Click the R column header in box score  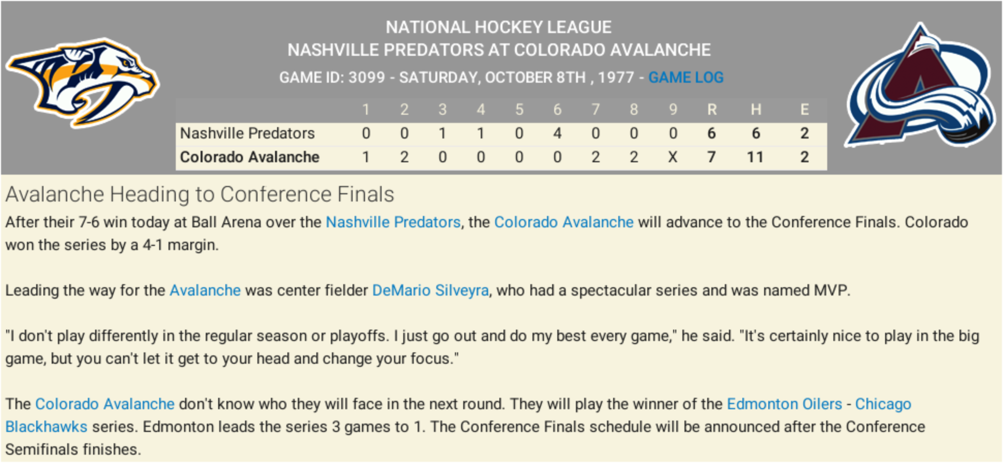711,110
